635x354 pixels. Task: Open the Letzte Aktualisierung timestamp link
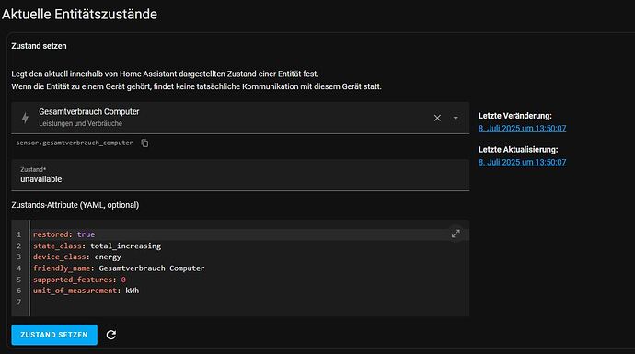pyautogui.click(x=522, y=162)
